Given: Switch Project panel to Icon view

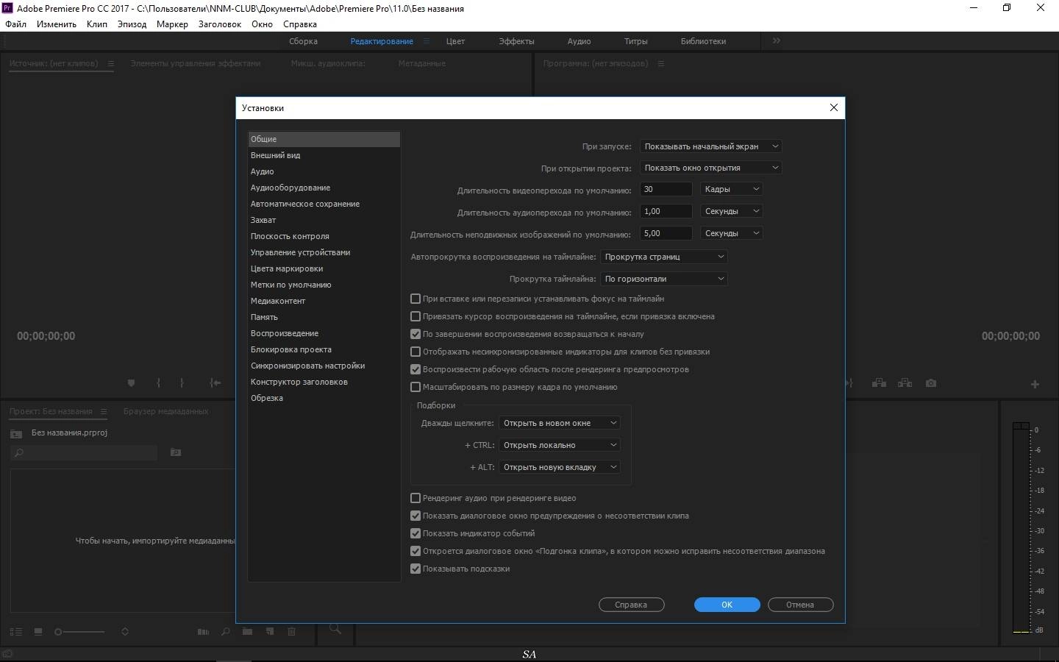Looking at the screenshot, I should 38,632.
